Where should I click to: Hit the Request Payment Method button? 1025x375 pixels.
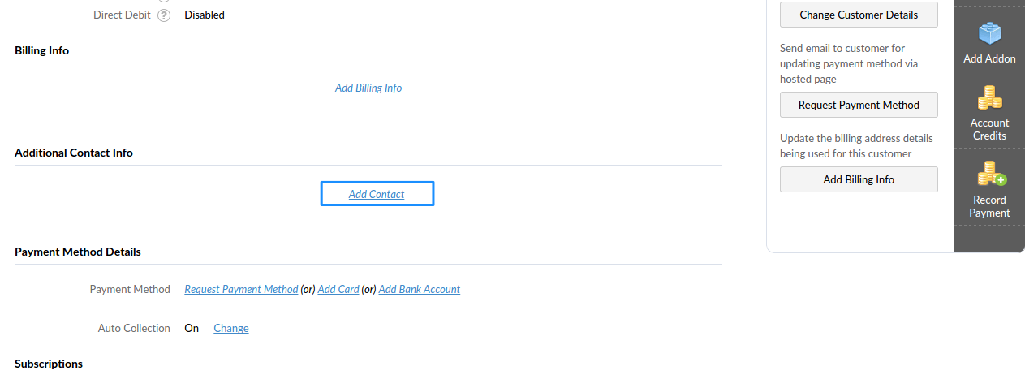coord(859,105)
